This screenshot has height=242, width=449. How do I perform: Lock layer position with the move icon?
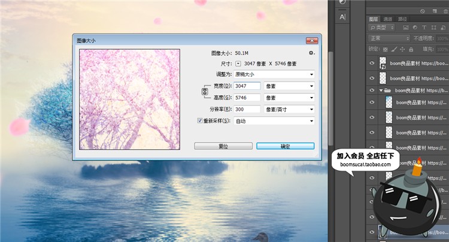point(402,50)
